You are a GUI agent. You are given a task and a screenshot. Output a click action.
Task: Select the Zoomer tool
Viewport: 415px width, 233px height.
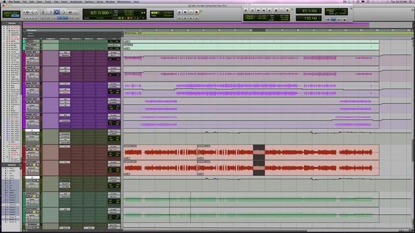click(43, 12)
